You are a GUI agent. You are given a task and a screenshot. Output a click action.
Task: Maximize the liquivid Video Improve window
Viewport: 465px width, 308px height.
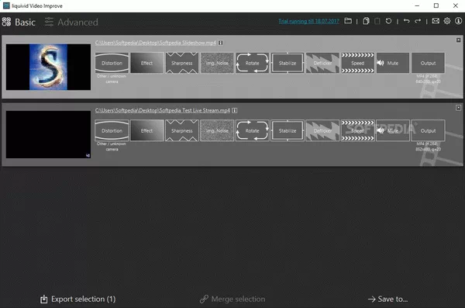point(436,5)
